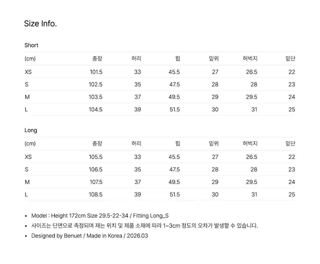This screenshot has width=320, height=264.
Task: Click the 104.5 length value for Short L
Action: tap(96, 109)
